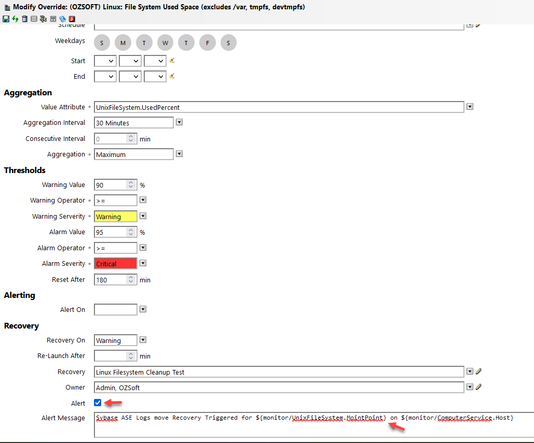
Task: Open the Recovery On dropdown
Action: tap(143, 340)
